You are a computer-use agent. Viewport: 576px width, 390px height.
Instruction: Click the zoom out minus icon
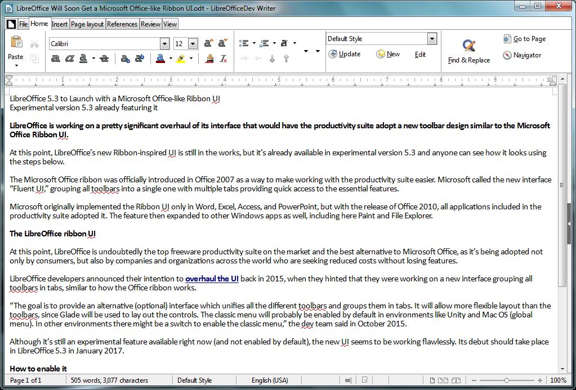pyautogui.click(x=474, y=380)
